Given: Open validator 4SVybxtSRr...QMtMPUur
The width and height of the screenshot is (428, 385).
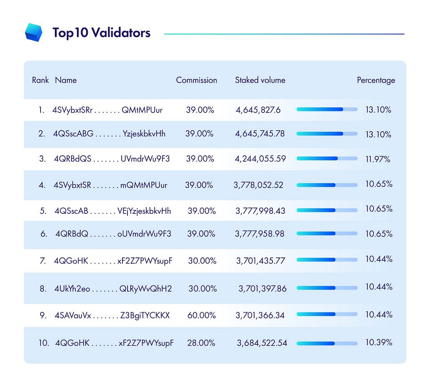Looking at the screenshot, I should tap(107, 110).
